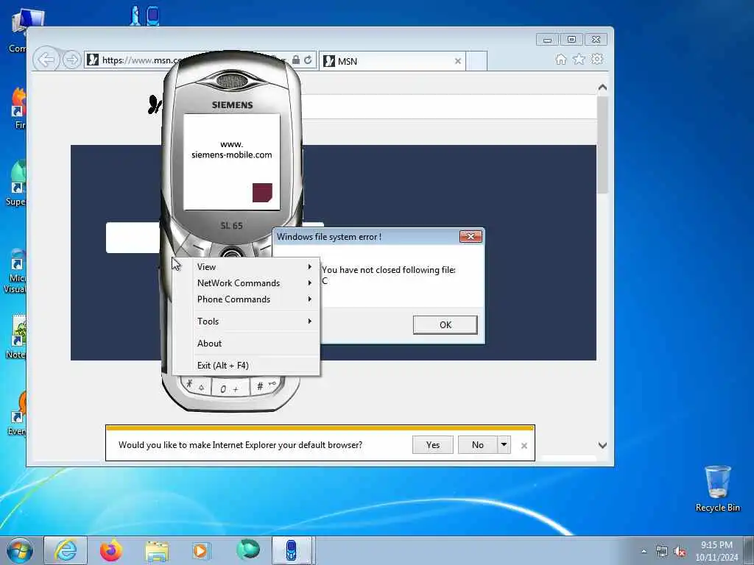The height and width of the screenshot is (565, 754).
Task: Click OK in file system error dialog
Action: (445, 324)
